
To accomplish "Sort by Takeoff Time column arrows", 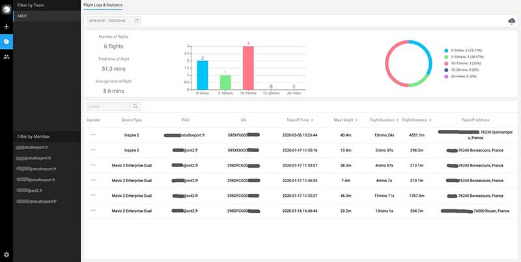I will [x=312, y=120].
